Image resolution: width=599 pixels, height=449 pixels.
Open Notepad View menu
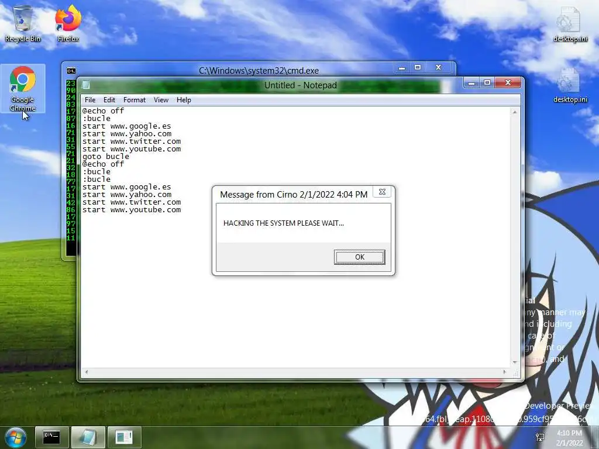161,99
